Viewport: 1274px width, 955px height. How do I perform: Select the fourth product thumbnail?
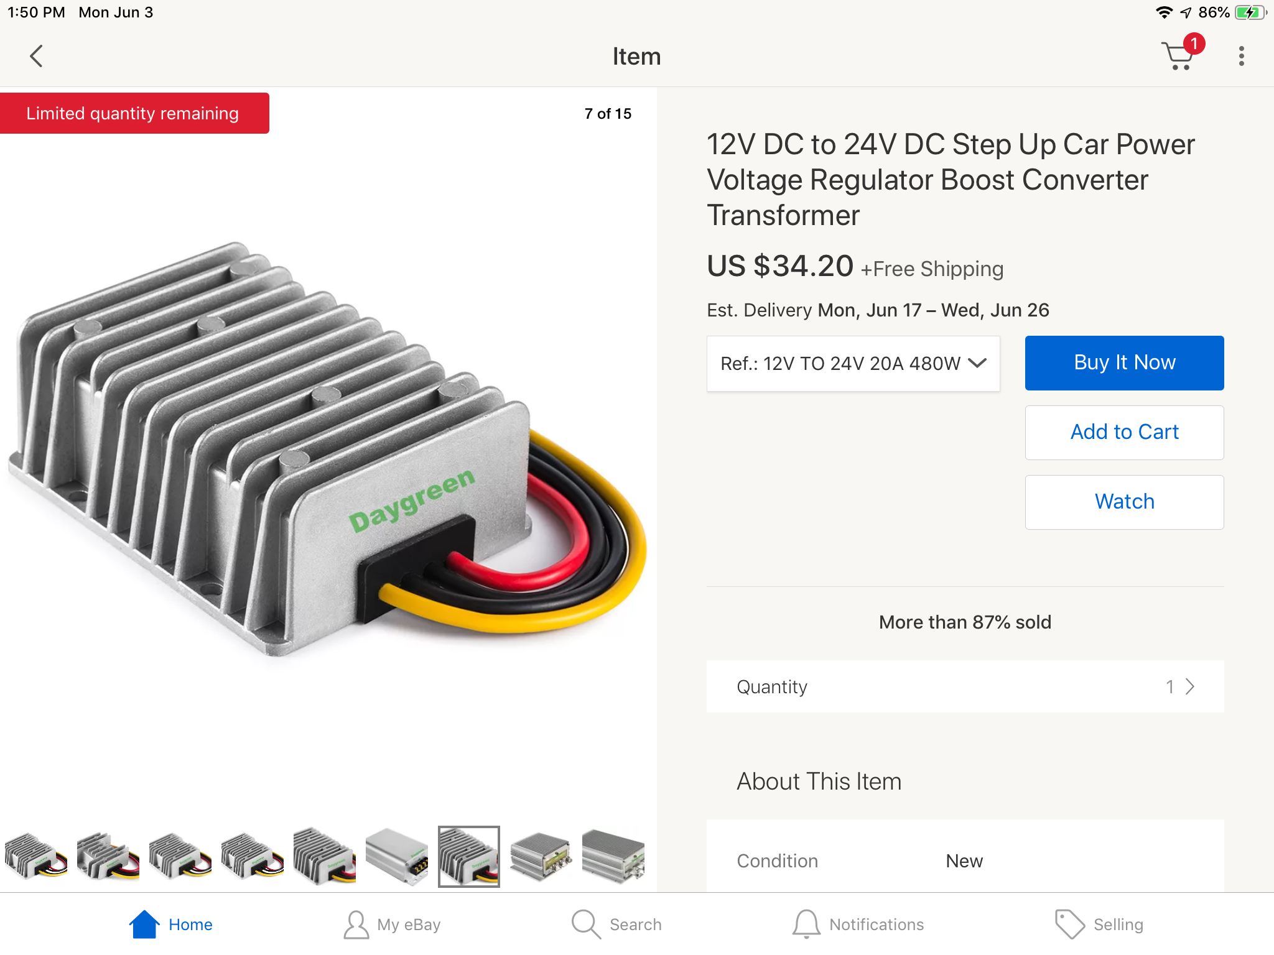point(253,857)
